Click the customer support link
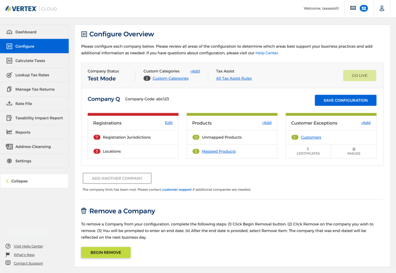Viewport: 396px width, 273px height. 177,189
